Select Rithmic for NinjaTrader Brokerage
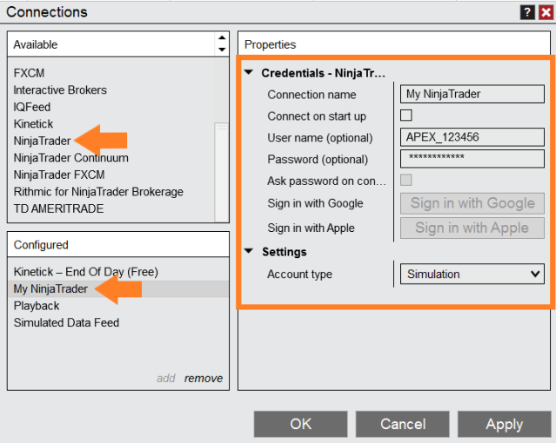Image resolution: width=556 pixels, height=443 pixels. pos(98,192)
